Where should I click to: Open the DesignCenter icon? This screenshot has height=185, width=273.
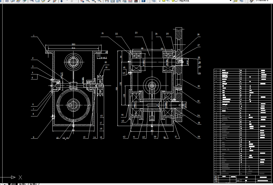click(x=113, y=1)
